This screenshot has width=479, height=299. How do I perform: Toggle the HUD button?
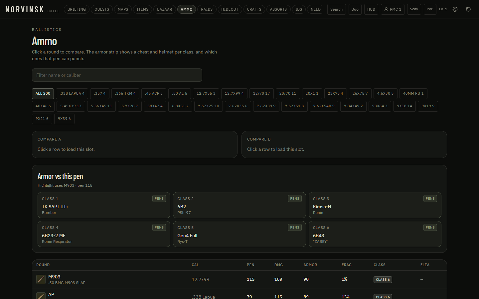[x=371, y=9]
